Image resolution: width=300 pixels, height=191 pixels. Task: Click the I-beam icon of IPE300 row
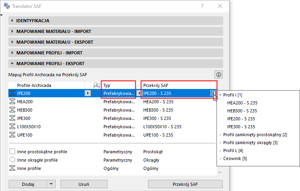click(12, 118)
